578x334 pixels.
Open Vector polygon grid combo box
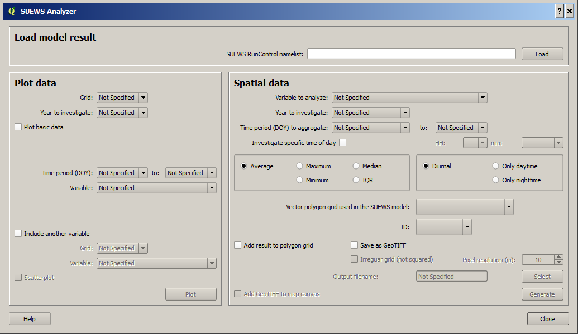(465, 207)
